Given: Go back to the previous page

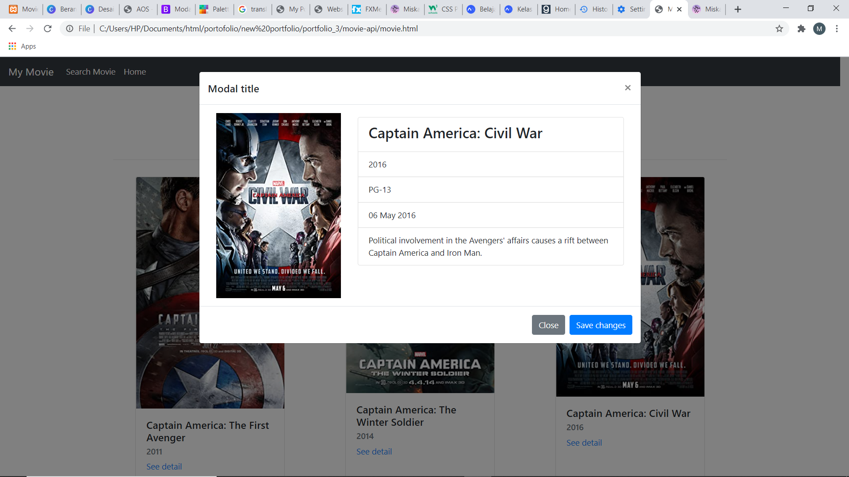Looking at the screenshot, I should tap(12, 29).
